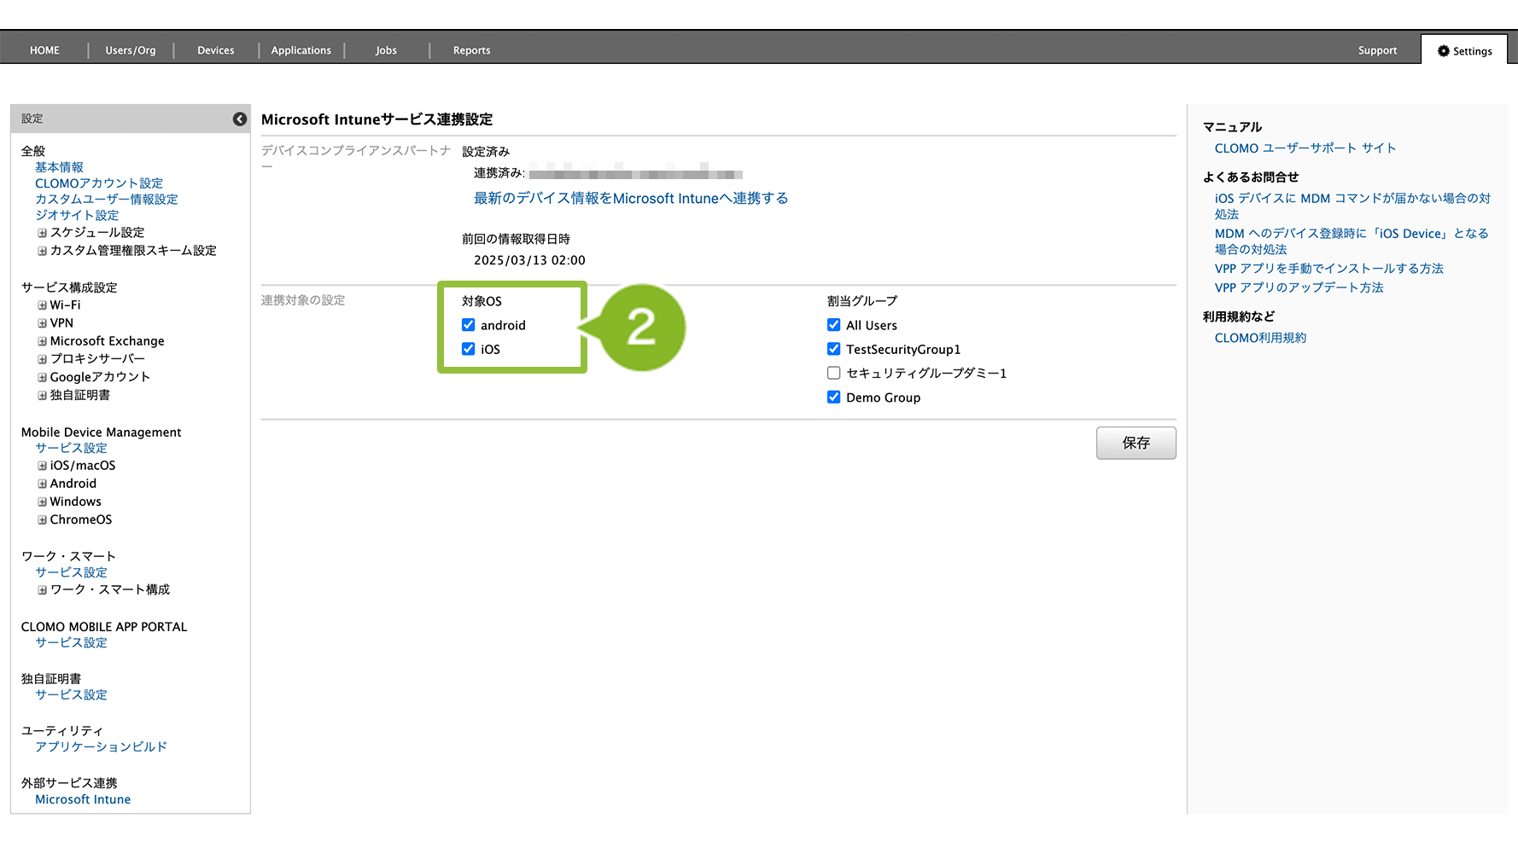Open iOS MDM コマンドが届かない場合 FAQ link
The height and width of the screenshot is (853, 1518).
tap(1352, 206)
